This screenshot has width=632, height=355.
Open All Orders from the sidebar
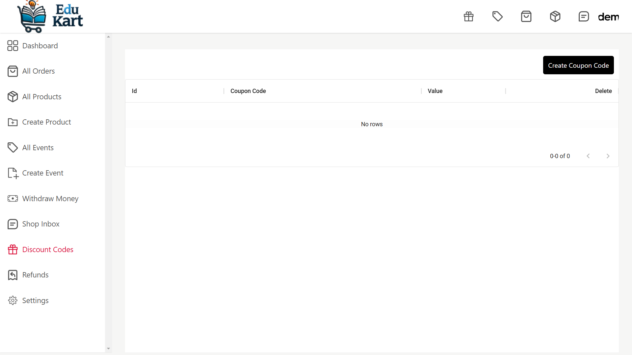[39, 71]
